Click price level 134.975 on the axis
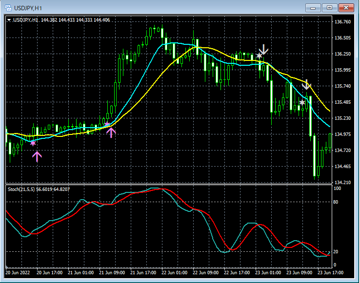The image size is (360, 283). pos(343,134)
